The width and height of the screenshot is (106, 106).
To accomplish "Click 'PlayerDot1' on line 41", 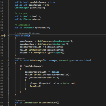I will pos(45,83).
